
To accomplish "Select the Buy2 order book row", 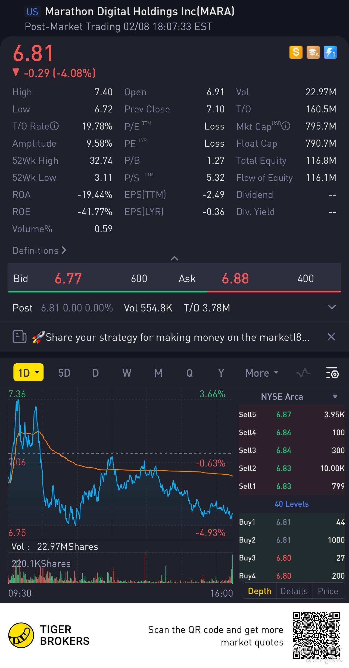I will (x=292, y=540).
